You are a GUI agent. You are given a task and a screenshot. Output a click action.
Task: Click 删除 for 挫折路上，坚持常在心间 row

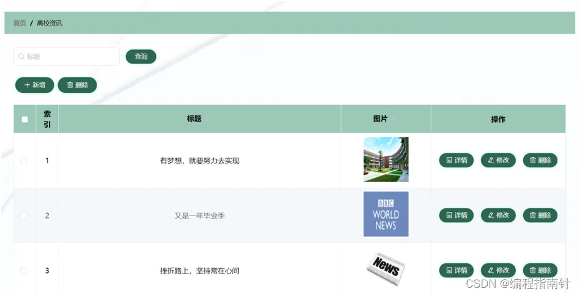(x=540, y=270)
